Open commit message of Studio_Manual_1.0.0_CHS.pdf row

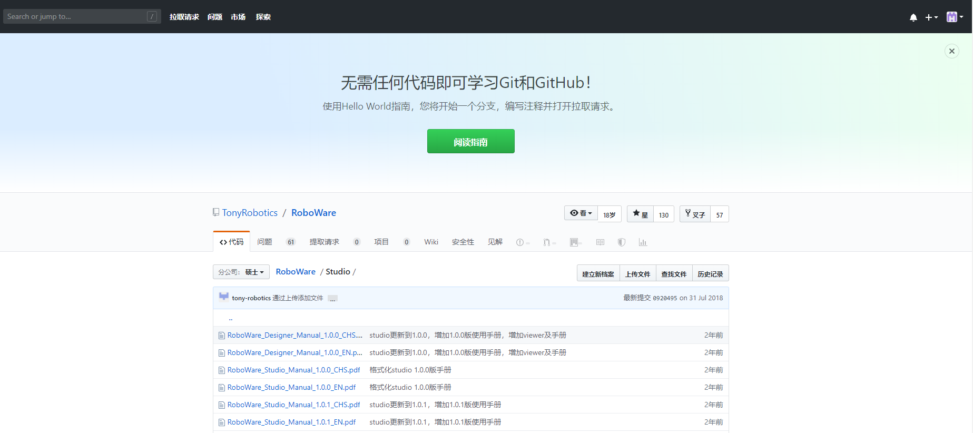(410, 370)
